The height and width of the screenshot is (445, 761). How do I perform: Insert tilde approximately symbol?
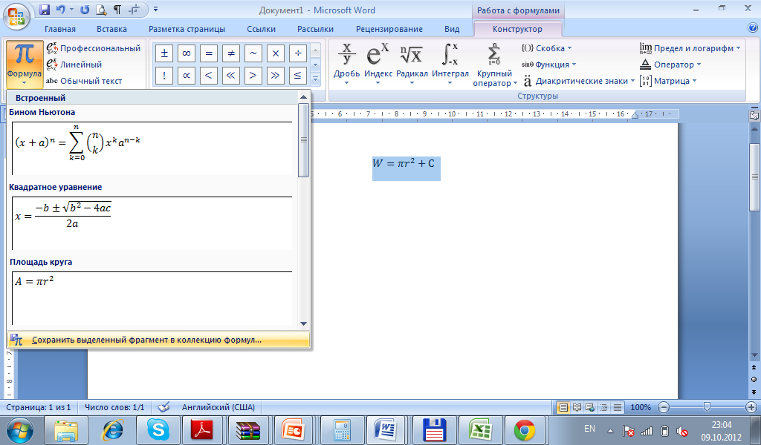[x=253, y=53]
